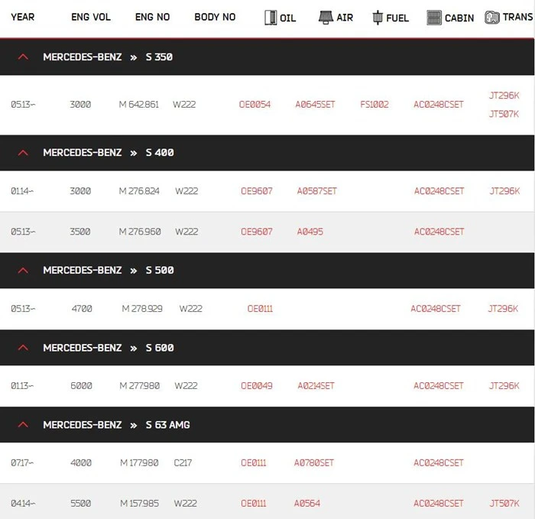The height and width of the screenshot is (519, 535).
Task: Open air filter part A0587SET
Action: coord(317,191)
